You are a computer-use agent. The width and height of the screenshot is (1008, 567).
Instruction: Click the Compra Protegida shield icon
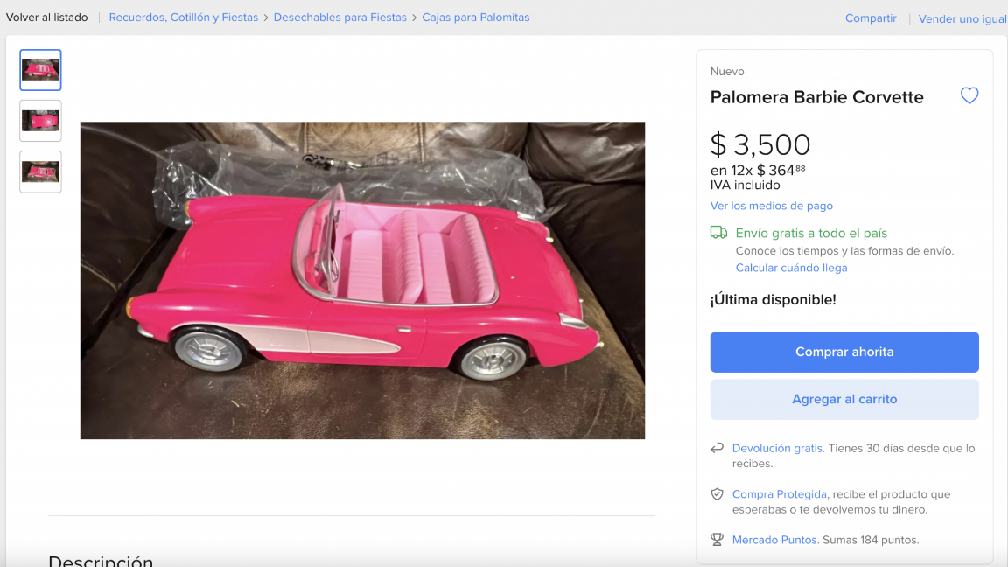point(716,494)
